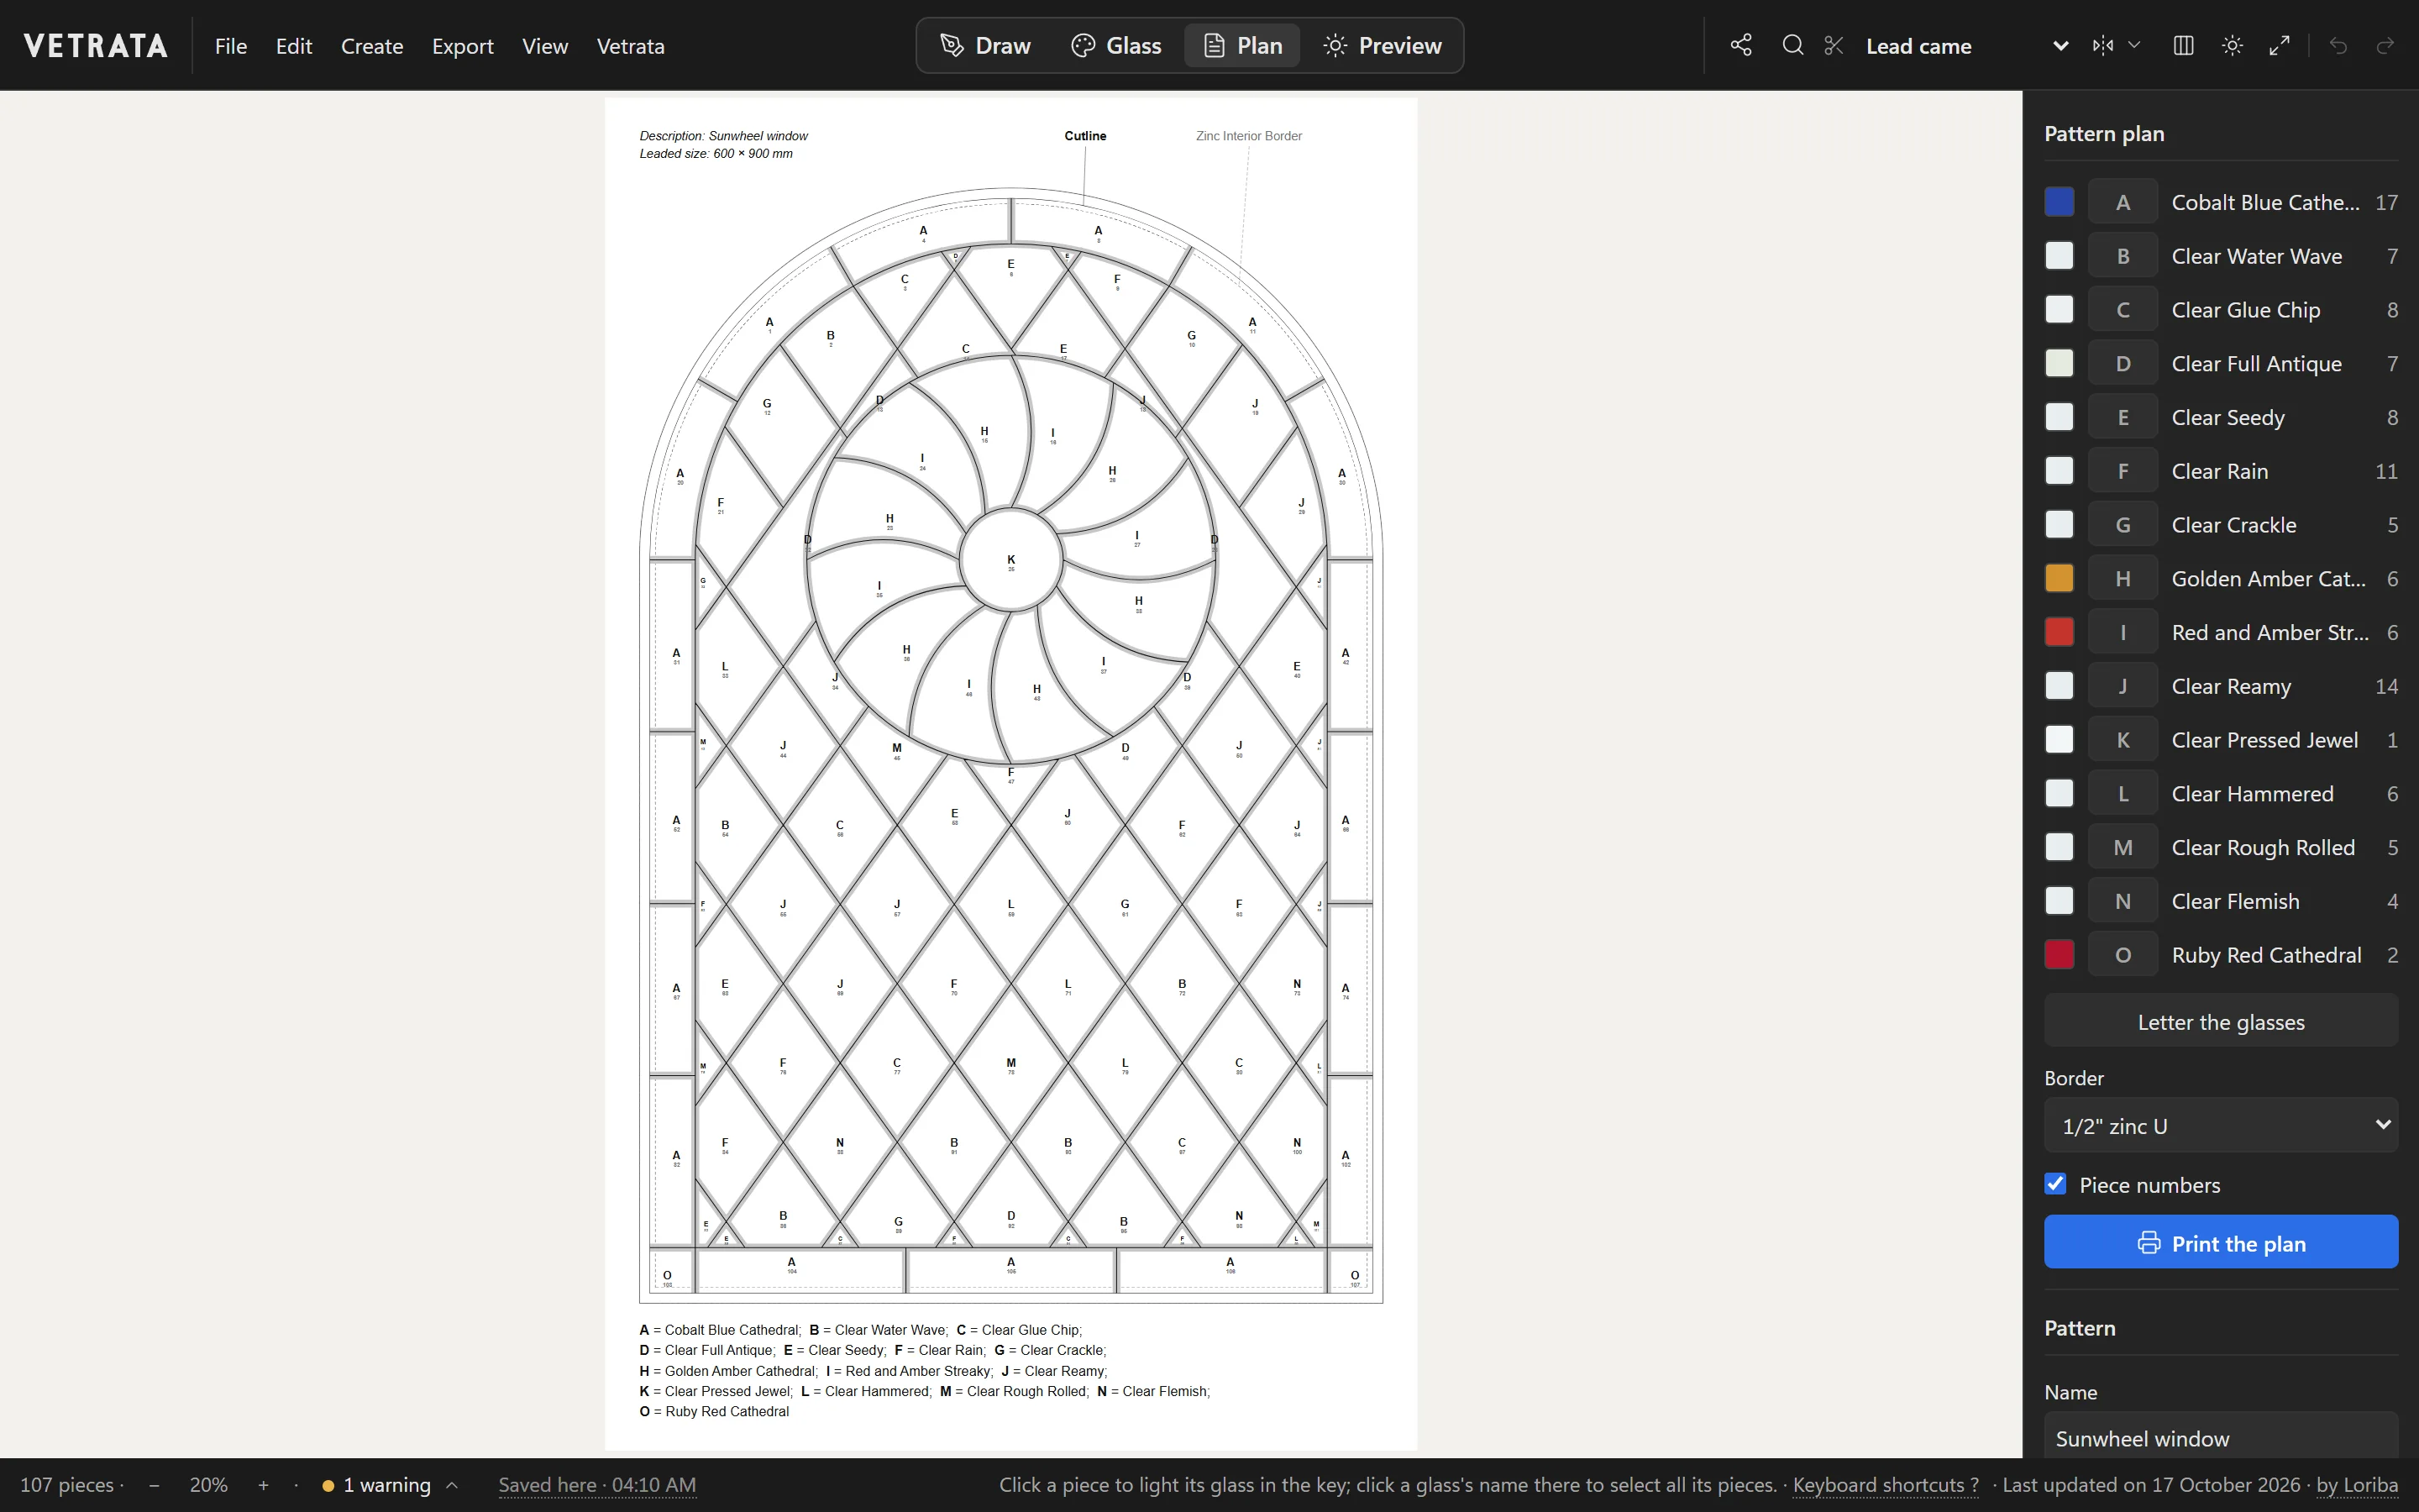Open the Edit menu

click(294, 46)
